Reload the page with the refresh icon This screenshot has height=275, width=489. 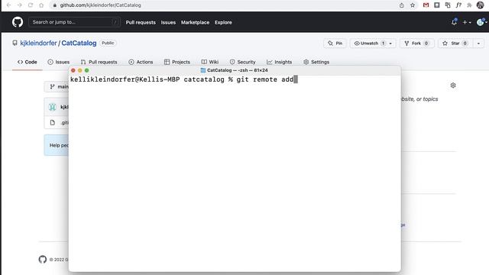pyautogui.click(x=31, y=5)
